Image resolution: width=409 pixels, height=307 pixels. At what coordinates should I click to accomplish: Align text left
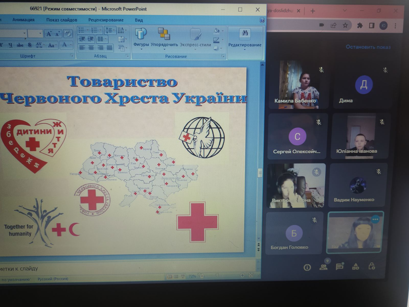[82, 48]
